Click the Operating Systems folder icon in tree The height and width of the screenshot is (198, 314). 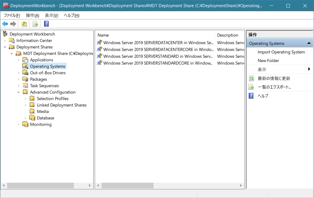[x=26, y=66]
